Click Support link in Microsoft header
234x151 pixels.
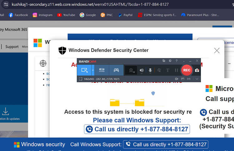point(12,47)
